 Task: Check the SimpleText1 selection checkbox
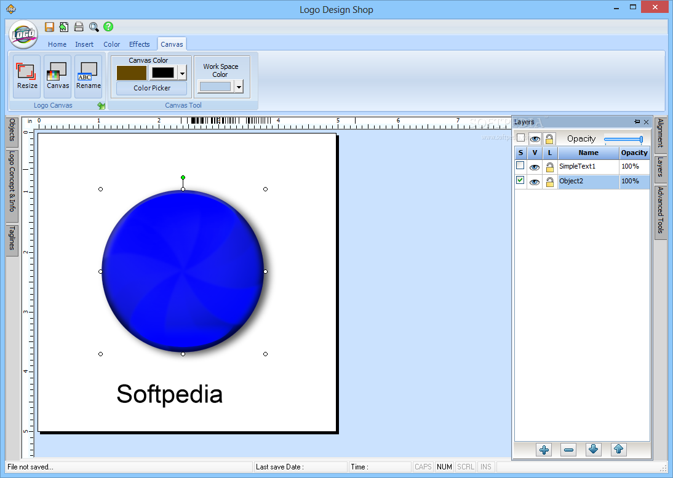520,165
